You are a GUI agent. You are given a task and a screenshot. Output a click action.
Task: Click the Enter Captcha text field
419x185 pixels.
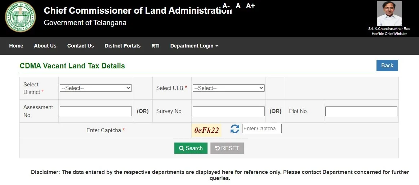click(262, 128)
